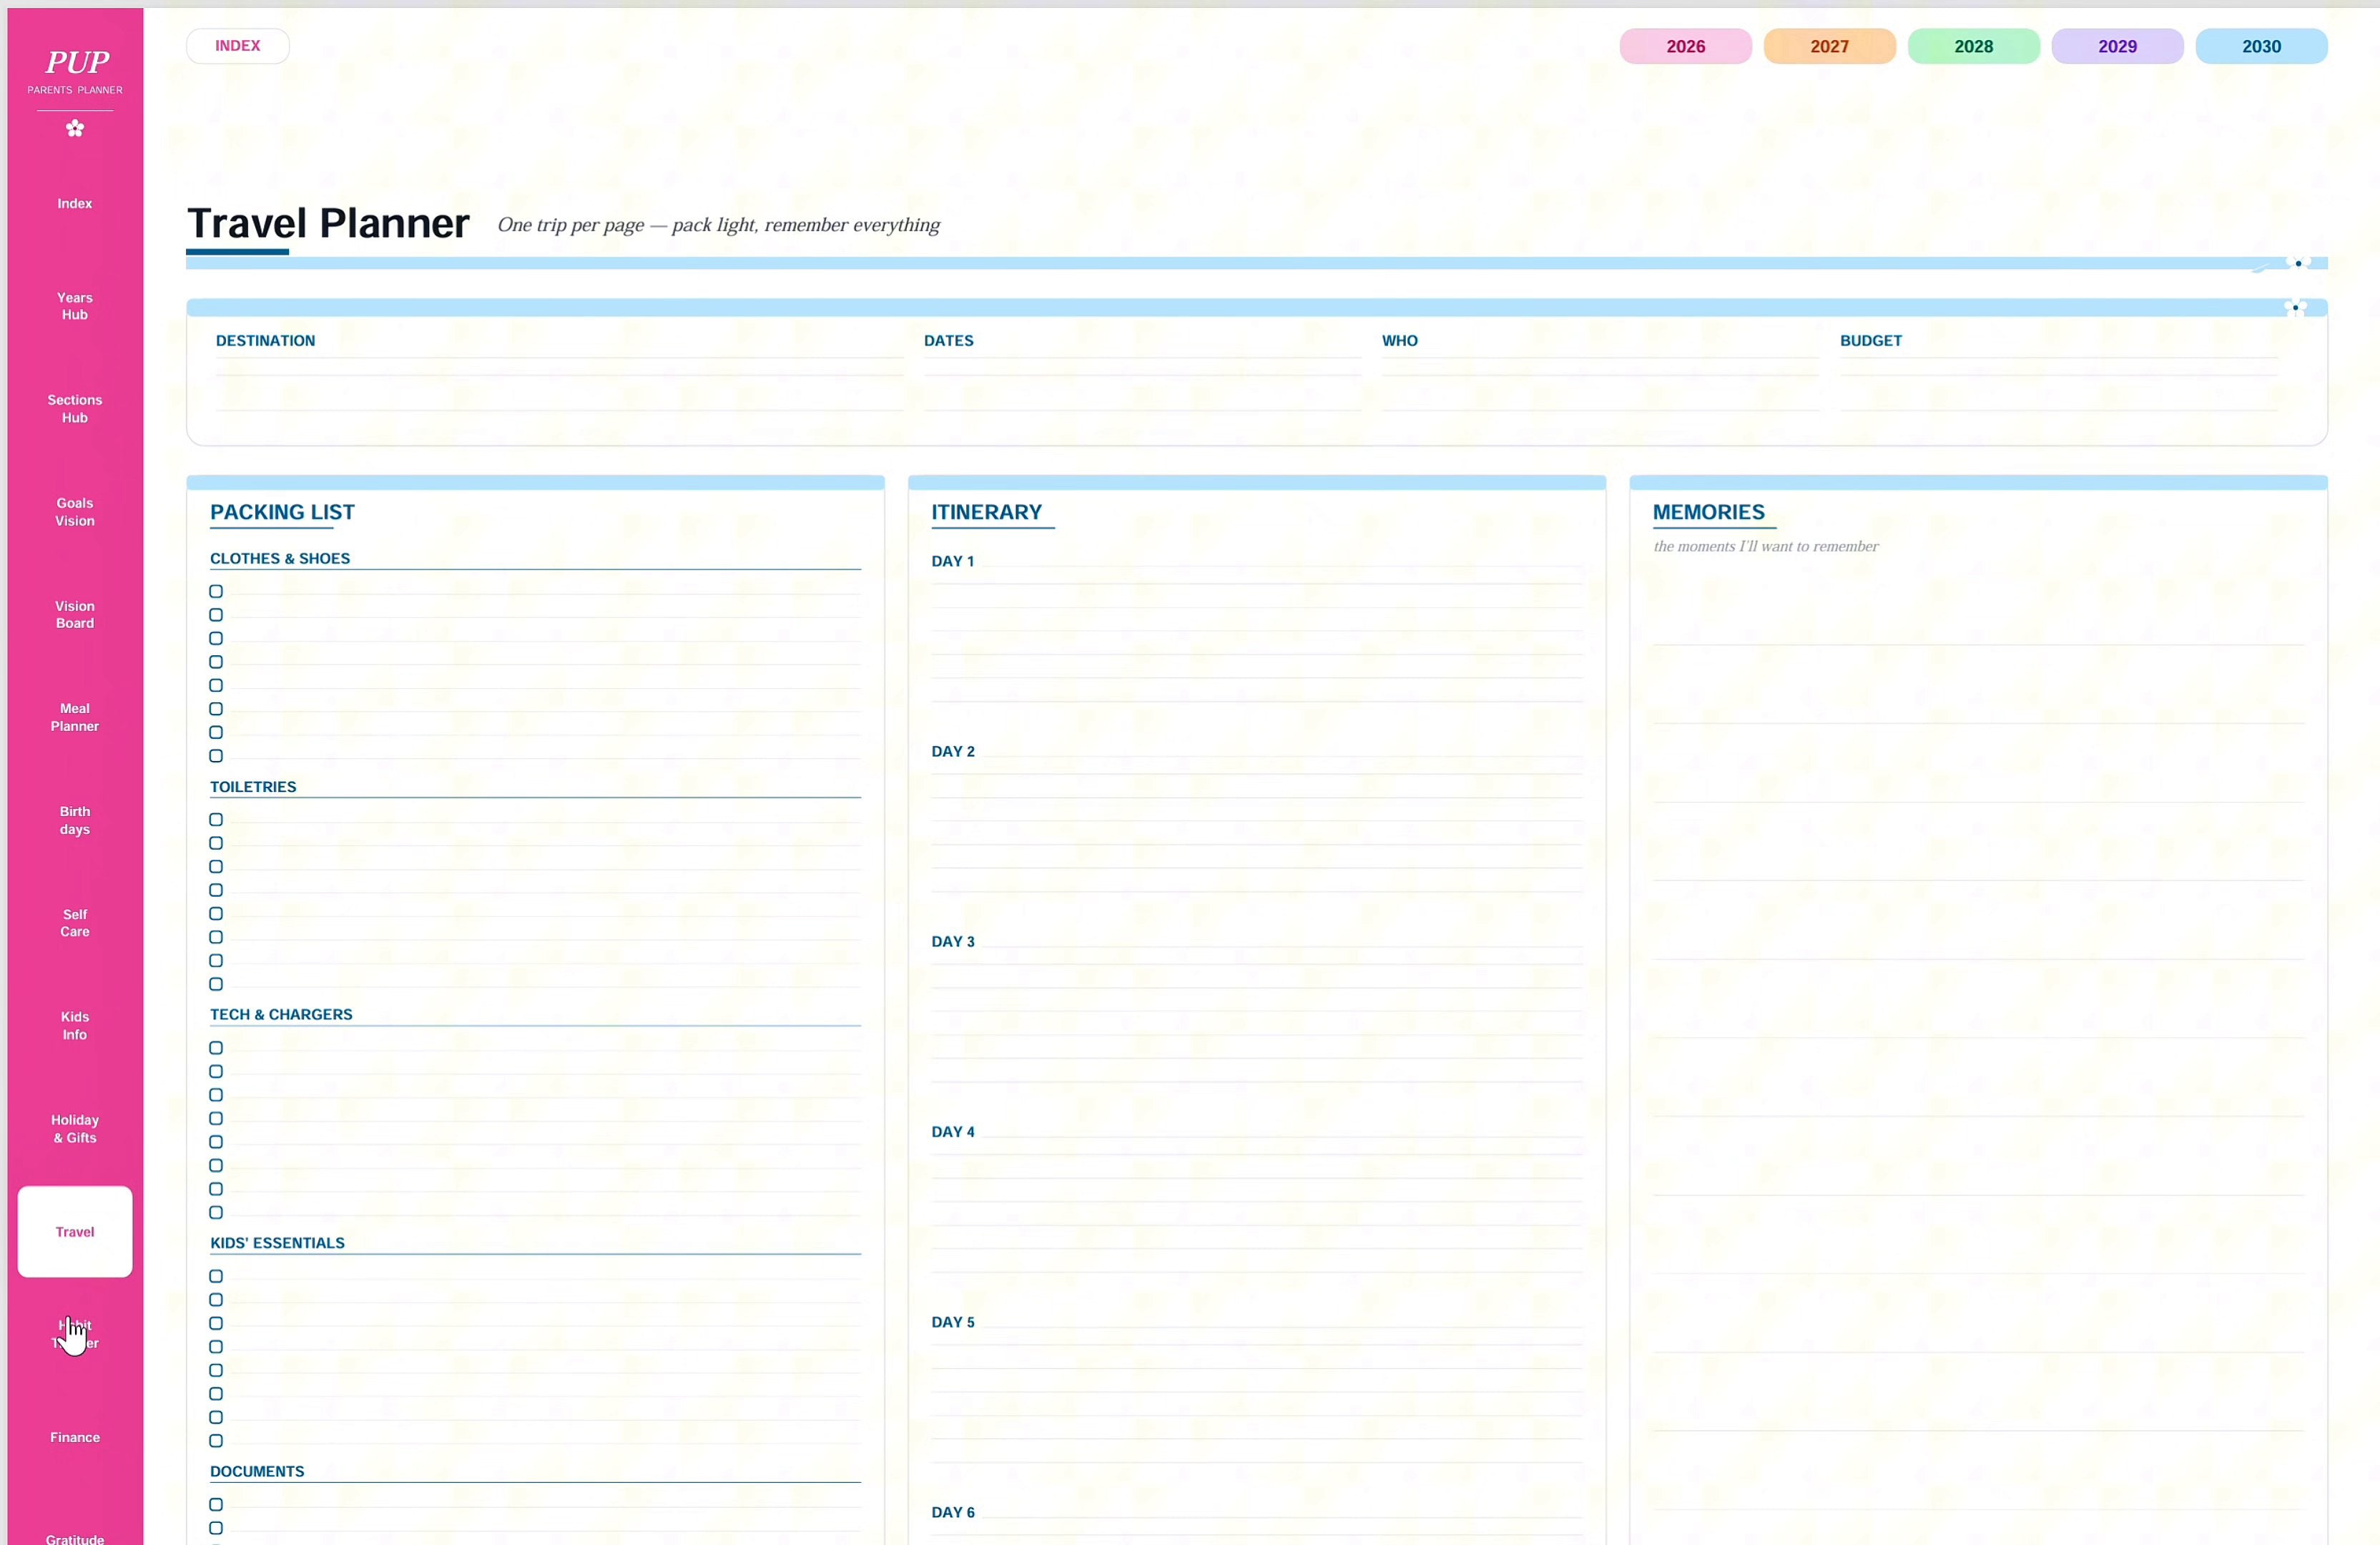Click 'the moments I'll want to remember' text
Image resolution: width=2380 pixels, height=1545 pixels.
point(1766,547)
